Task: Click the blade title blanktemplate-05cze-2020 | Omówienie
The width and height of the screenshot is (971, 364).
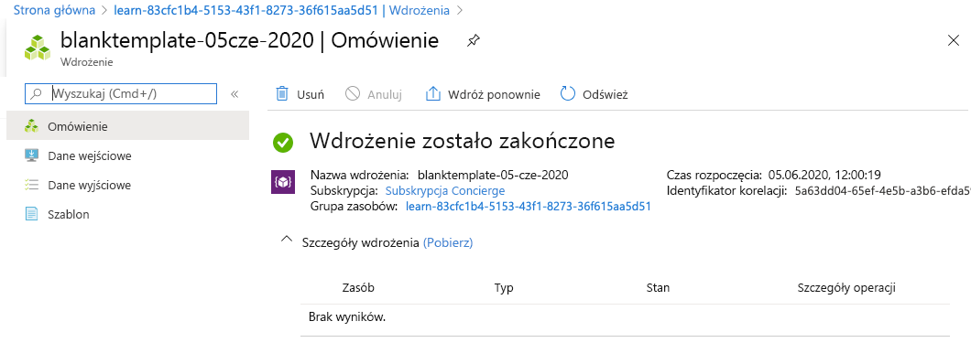Action: (x=249, y=41)
